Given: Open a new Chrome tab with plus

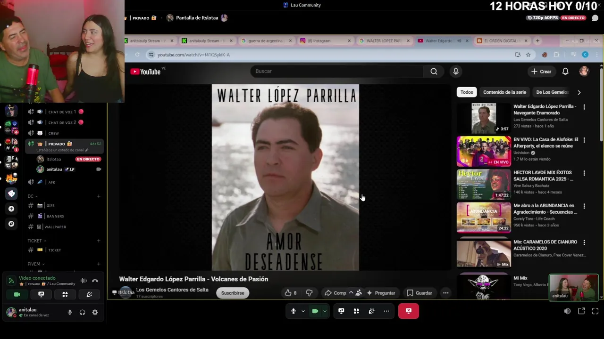Looking at the screenshot, I should click(x=537, y=40).
